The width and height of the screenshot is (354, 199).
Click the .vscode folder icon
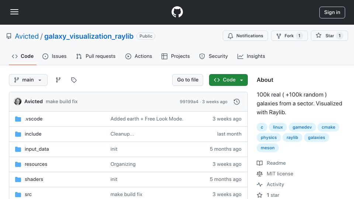tap(18, 119)
